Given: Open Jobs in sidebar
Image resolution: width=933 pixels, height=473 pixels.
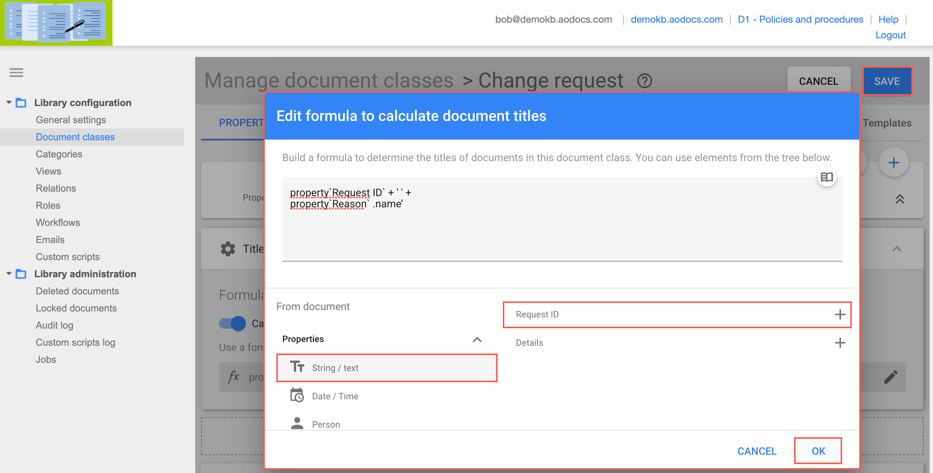Looking at the screenshot, I should [46, 359].
